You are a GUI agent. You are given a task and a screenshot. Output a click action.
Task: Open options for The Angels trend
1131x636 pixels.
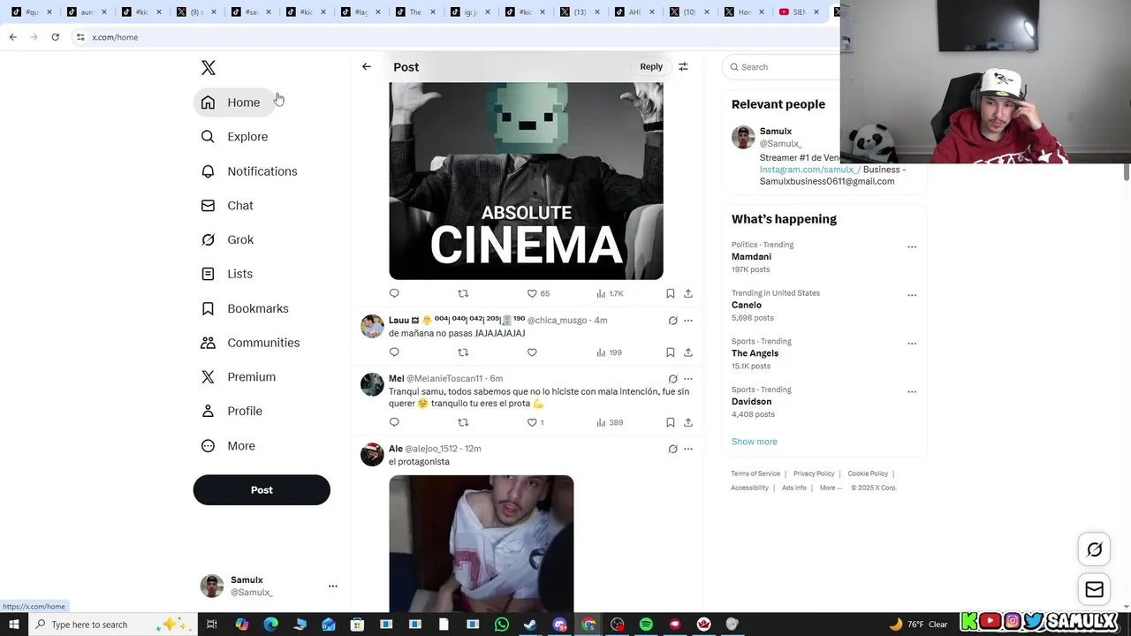point(912,344)
